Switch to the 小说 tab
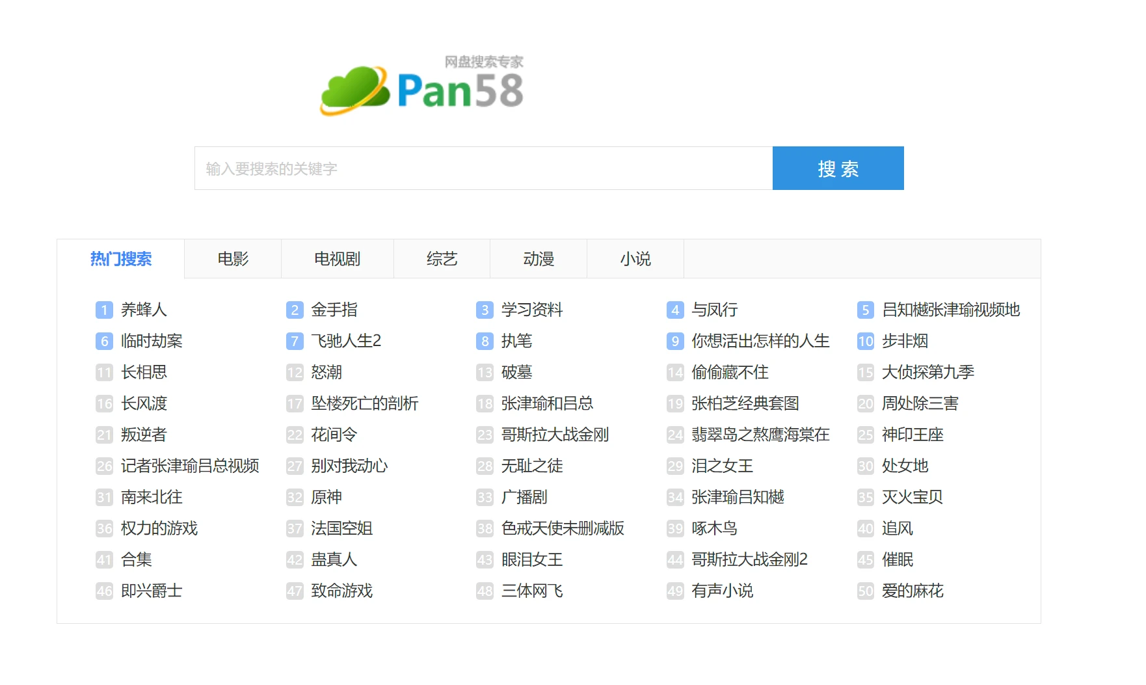Viewport: 1146px width, 685px height. tap(635, 259)
